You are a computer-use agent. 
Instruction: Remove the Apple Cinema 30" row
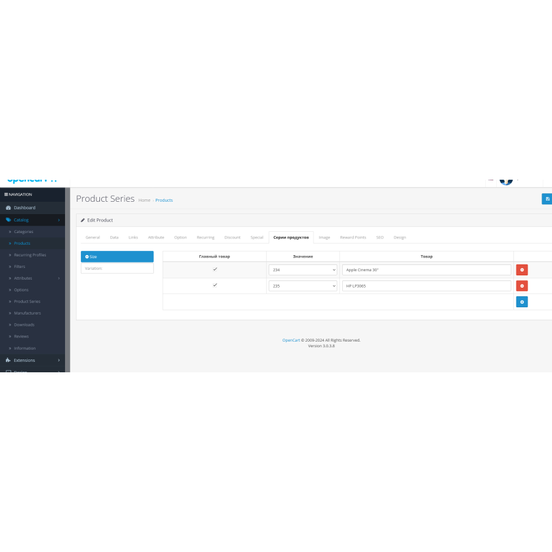[522, 270]
